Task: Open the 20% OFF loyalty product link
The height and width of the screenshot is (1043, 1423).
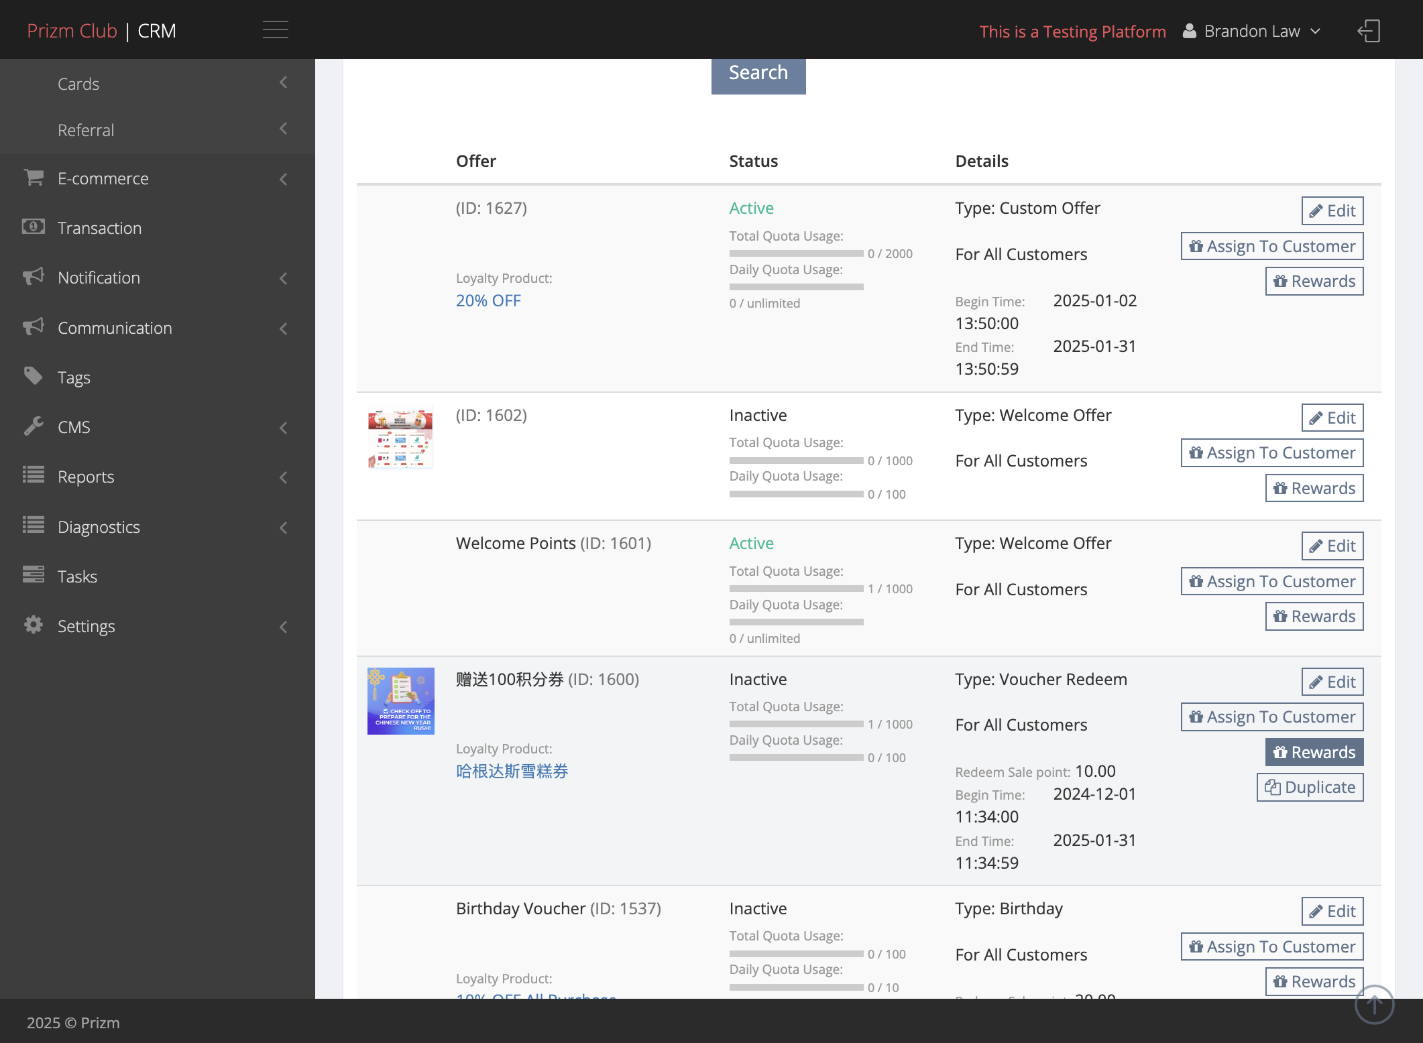Action: click(x=488, y=300)
